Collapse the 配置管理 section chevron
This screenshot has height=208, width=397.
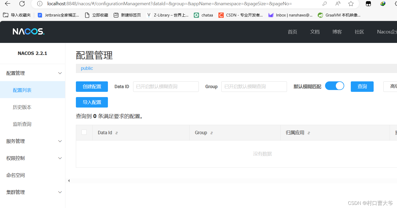(x=60, y=73)
